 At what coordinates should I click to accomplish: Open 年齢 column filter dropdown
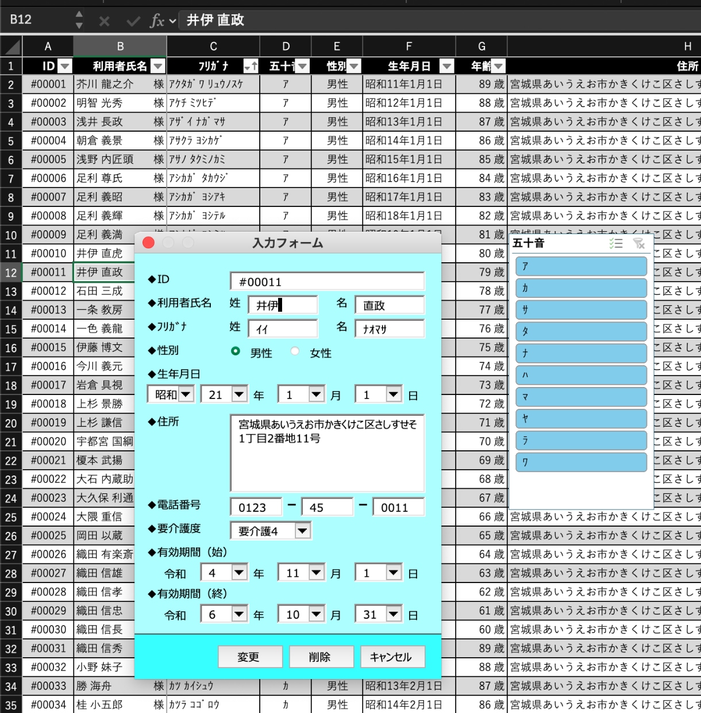click(498, 66)
